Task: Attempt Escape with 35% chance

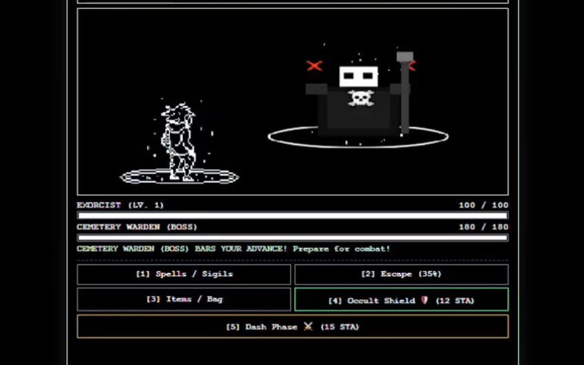Action: point(401,274)
